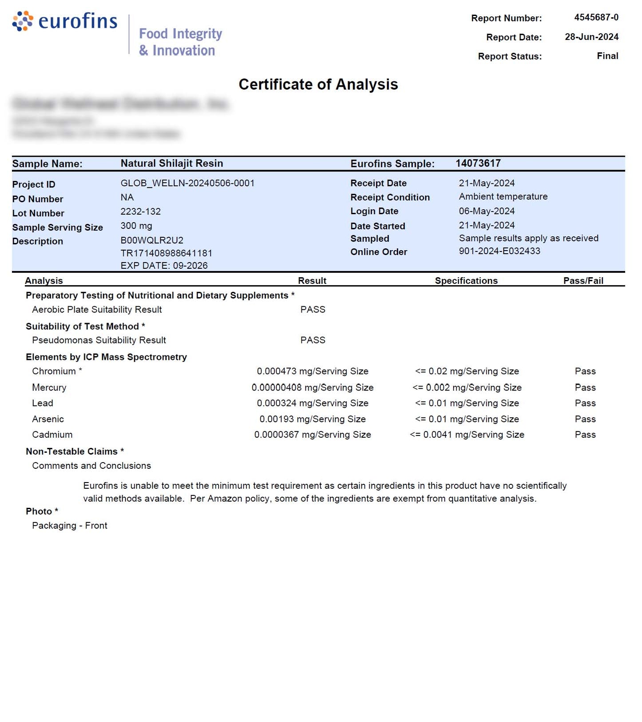
Task: Select lot number 2232-132
Action: coord(140,211)
